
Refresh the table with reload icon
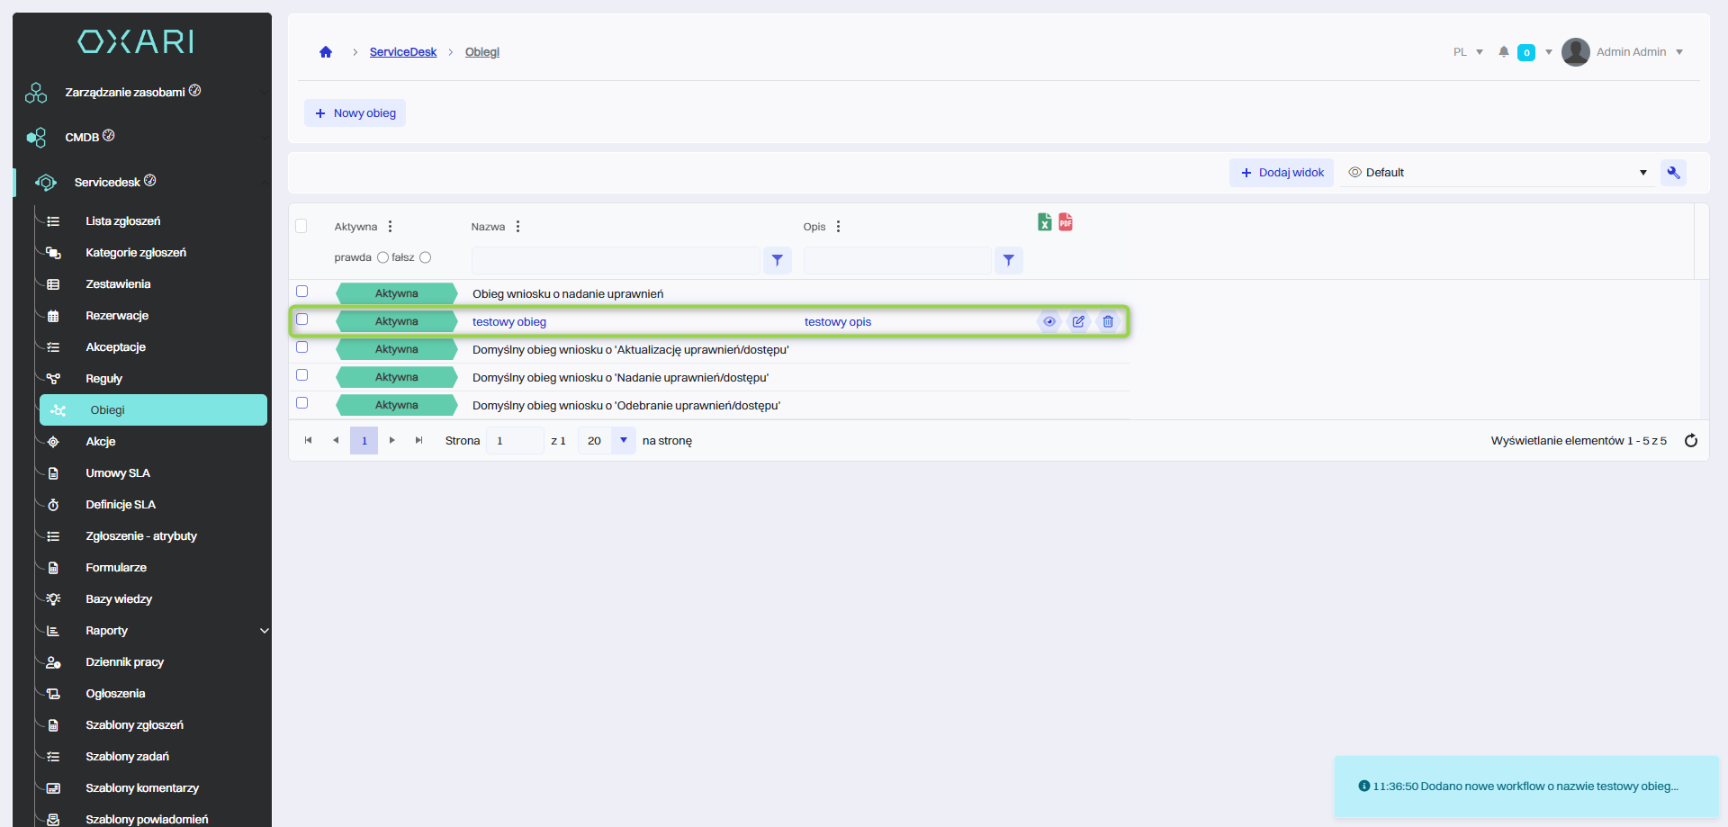1690,441
